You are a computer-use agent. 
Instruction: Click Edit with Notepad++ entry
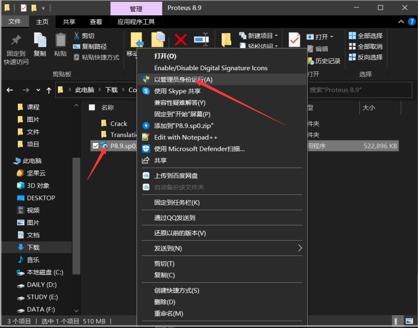[x=222, y=137]
